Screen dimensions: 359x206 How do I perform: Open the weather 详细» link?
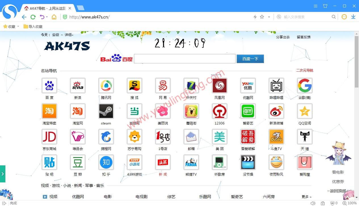click(69, 35)
